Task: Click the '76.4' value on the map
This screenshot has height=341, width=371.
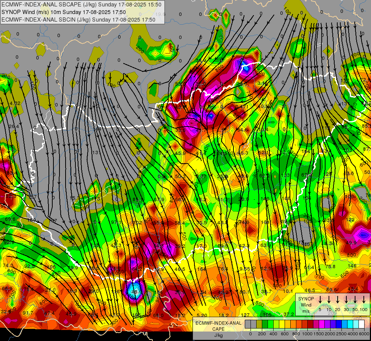Action: [x=223, y=269]
